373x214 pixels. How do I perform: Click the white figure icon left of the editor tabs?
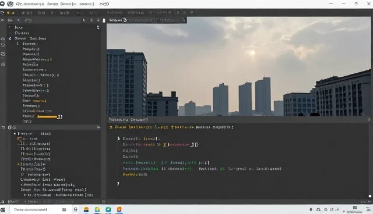point(104,20)
